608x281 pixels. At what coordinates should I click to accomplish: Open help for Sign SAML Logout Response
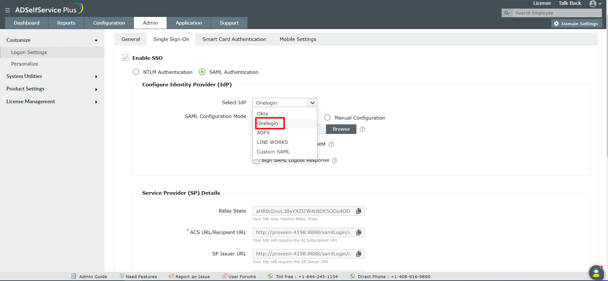pyautogui.click(x=335, y=160)
